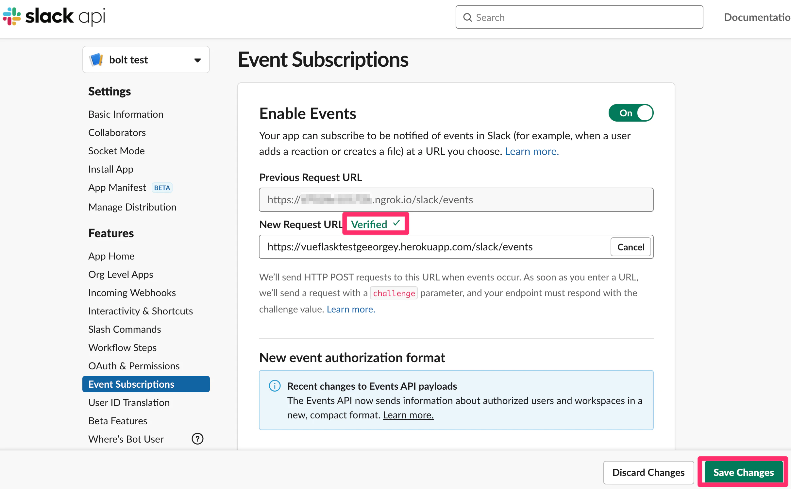Open Beta Features page
This screenshot has width=791, height=489.
tap(118, 421)
